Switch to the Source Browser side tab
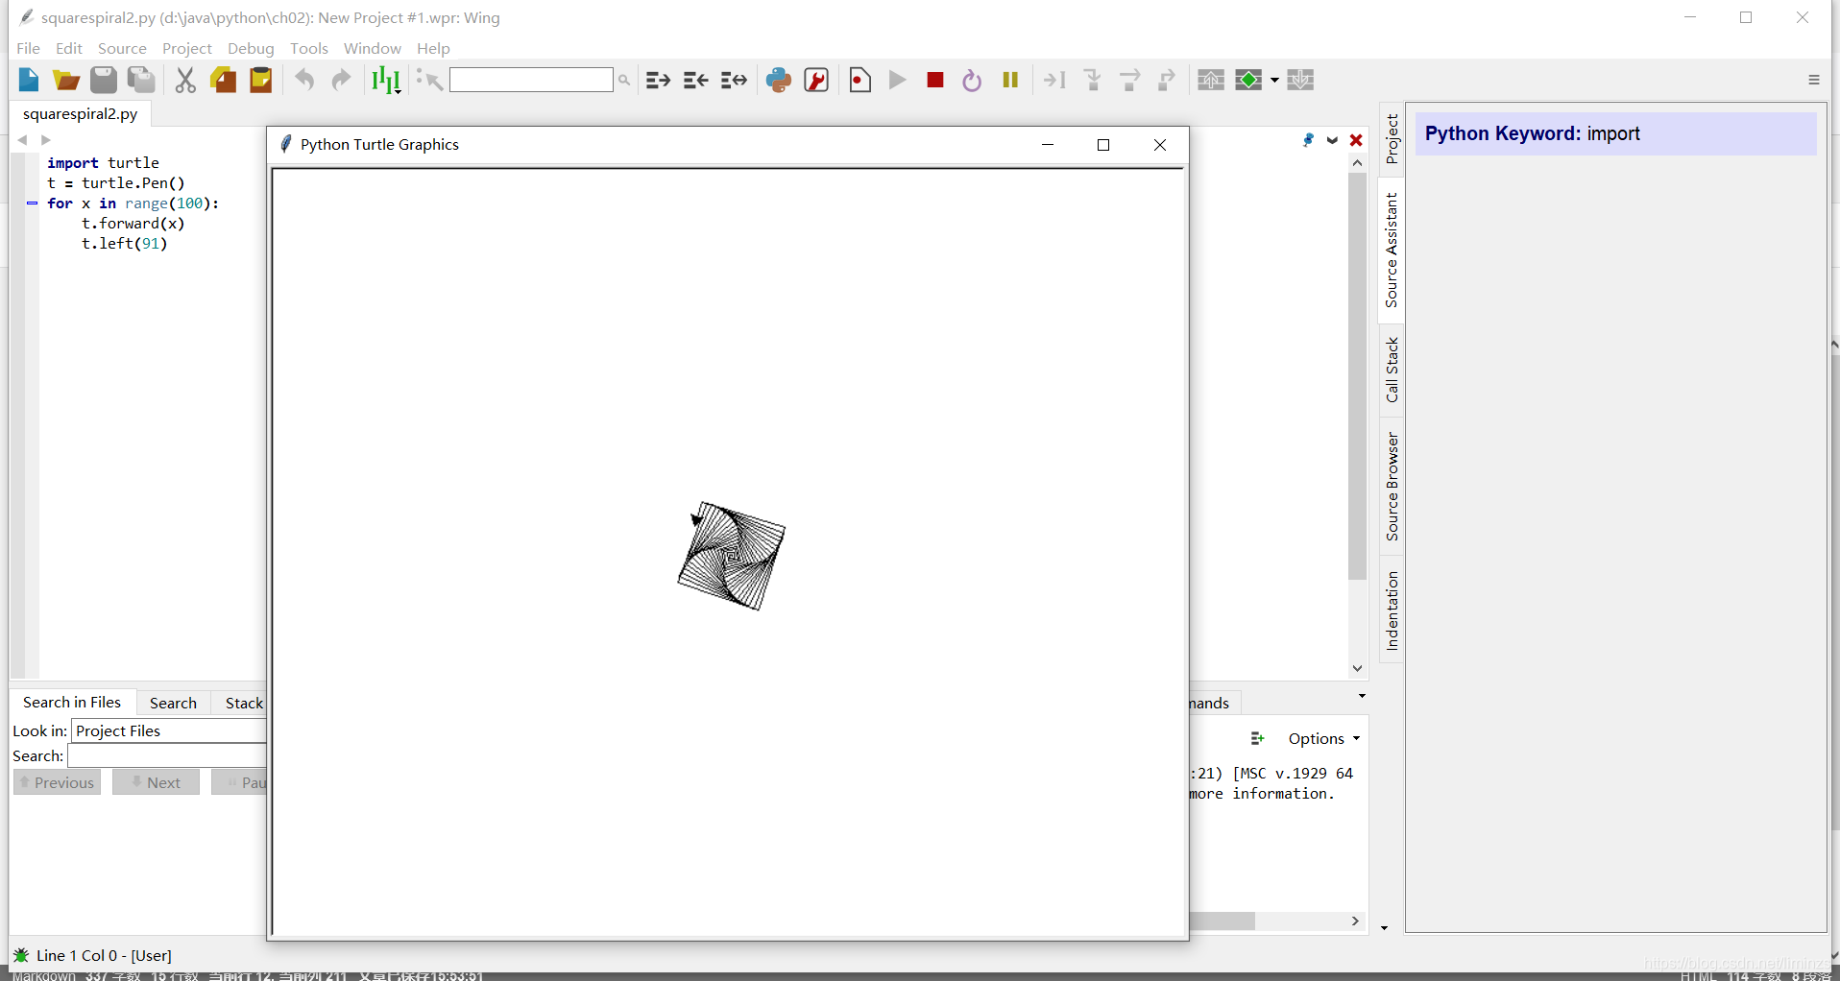The width and height of the screenshot is (1840, 981). click(x=1392, y=487)
